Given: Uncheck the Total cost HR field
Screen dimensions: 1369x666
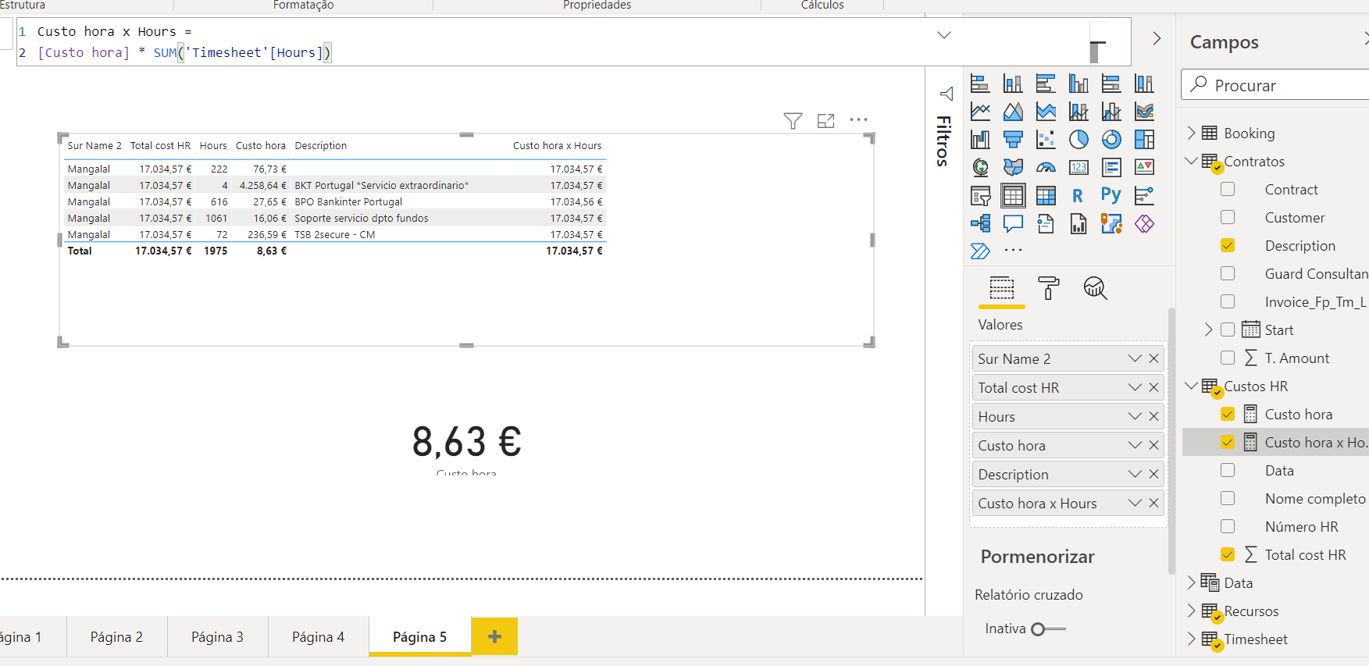Looking at the screenshot, I should 1228,555.
